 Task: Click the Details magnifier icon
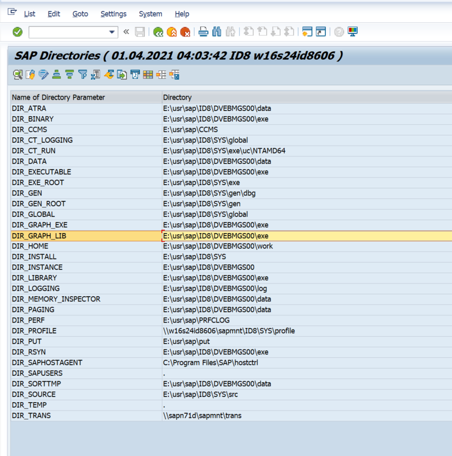(x=18, y=75)
